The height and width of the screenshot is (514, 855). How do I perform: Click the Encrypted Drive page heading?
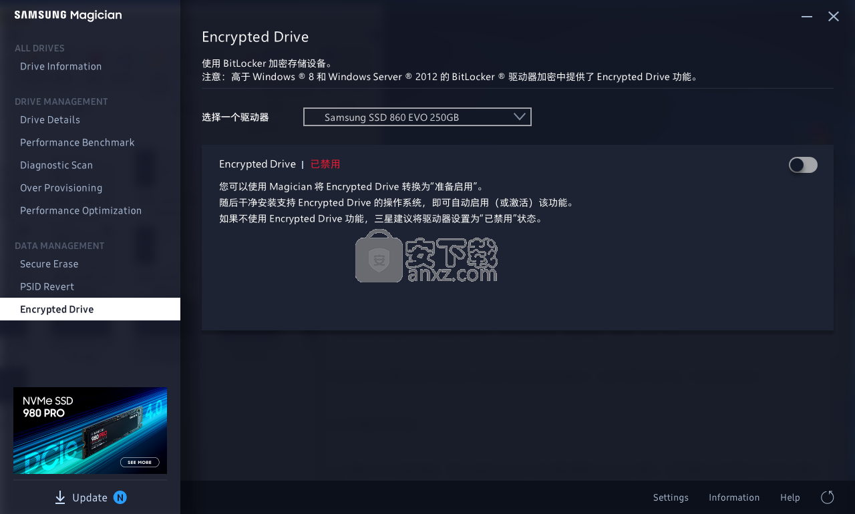[255, 37]
